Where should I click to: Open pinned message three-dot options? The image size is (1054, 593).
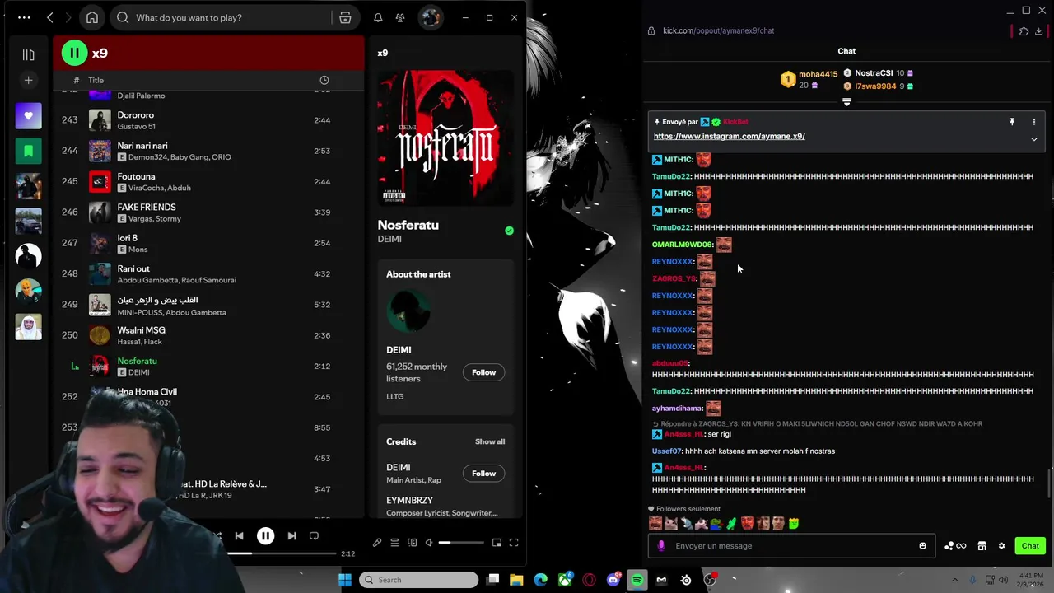[1034, 122]
